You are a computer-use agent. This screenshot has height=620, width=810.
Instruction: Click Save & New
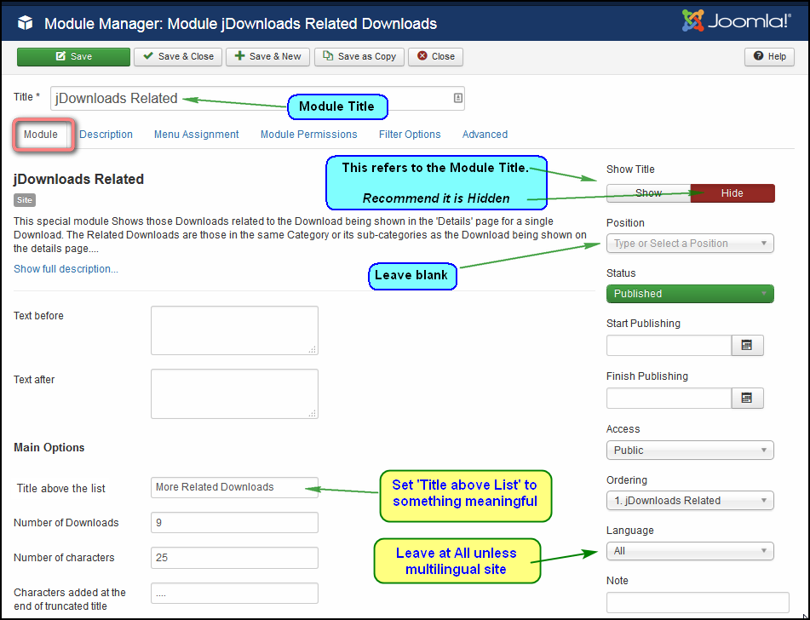[267, 57]
